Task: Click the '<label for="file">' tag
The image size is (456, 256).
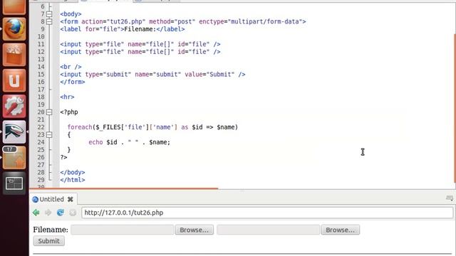Action: (x=92, y=29)
